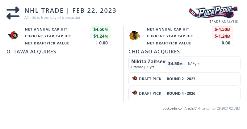
Task: Open Nikita Zaitsev player name link
Action: point(148,61)
